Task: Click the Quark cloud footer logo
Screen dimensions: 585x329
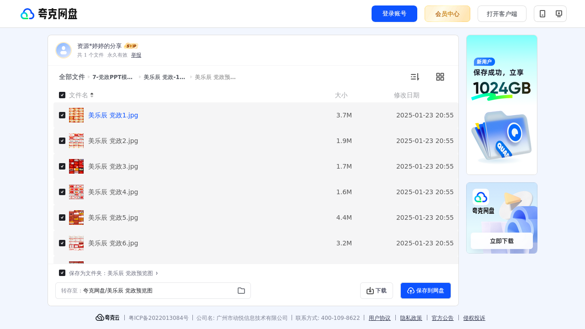Action: pos(107,318)
